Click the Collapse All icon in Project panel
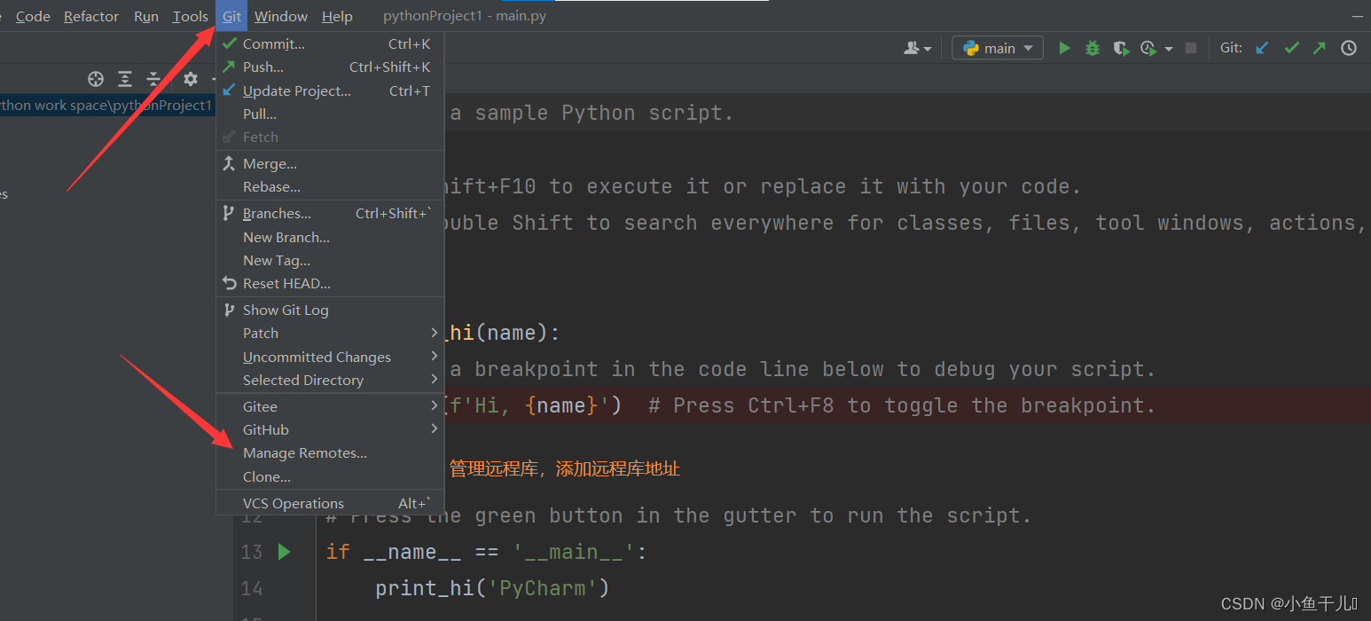Screen dimensions: 1371x621 point(153,79)
